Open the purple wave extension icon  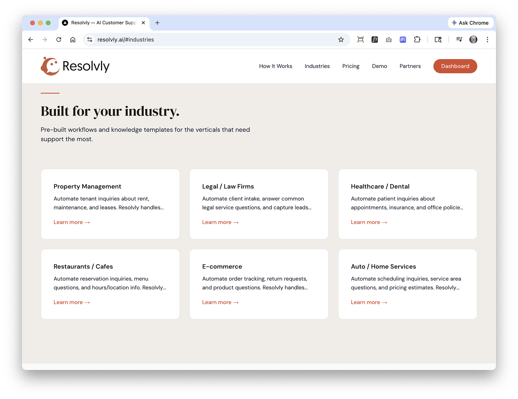[402, 40]
